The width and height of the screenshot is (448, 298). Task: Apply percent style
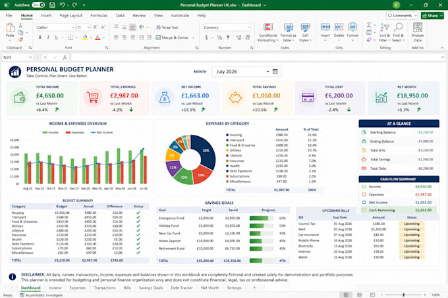tap(219, 37)
